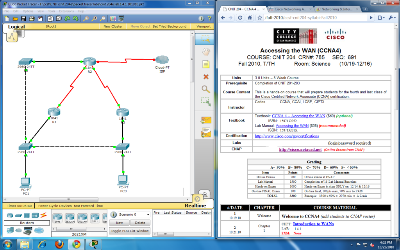The width and height of the screenshot is (400, 250).
Task: Save the Packet Tracer file
Action: [x=23, y=18]
